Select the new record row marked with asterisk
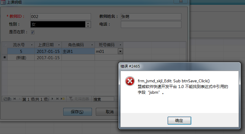The image size is (245, 134). (x=5, y=57)
